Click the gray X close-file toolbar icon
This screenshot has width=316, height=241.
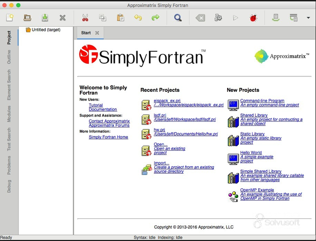point(63,18)
